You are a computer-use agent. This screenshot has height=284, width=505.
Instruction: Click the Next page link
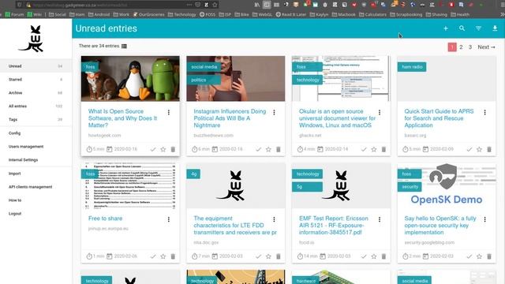pos(486,47)
